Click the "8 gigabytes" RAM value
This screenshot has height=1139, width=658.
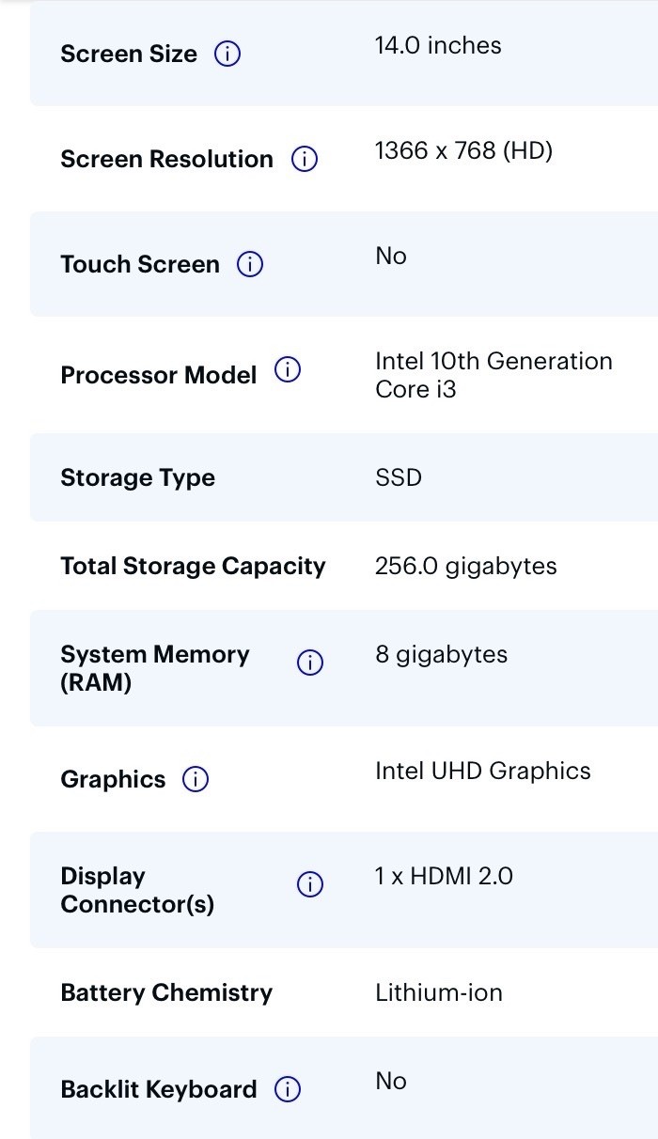click(x=442, y=655)
